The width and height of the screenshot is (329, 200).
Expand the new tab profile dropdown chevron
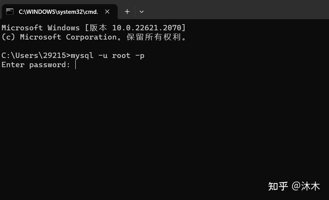(141, 12)
